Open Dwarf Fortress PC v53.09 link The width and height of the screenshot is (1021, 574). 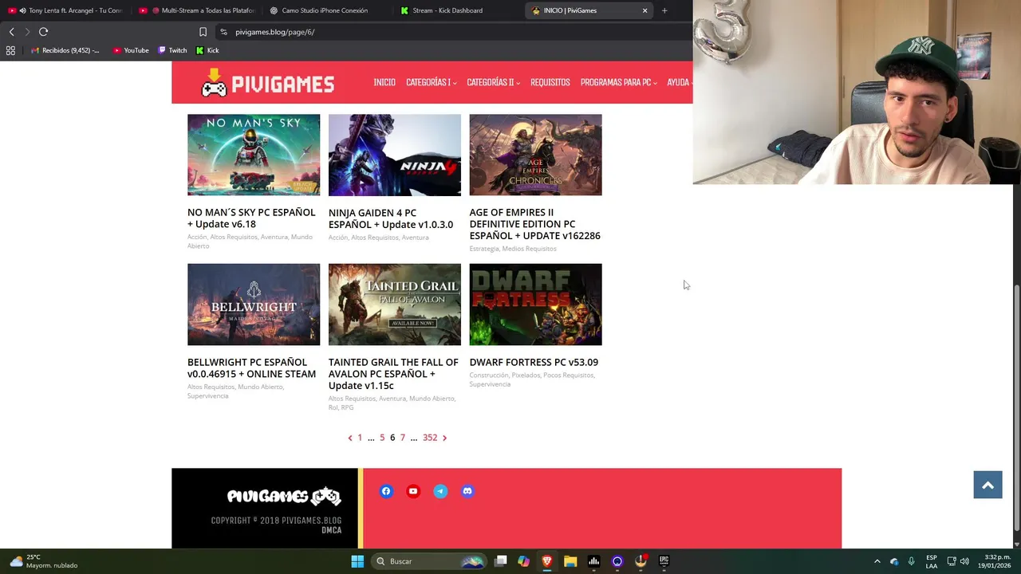[534, 362]
